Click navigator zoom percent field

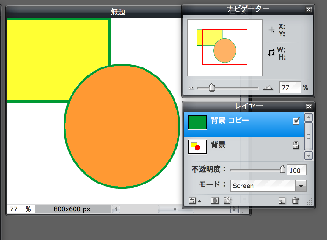click(289, 88)
